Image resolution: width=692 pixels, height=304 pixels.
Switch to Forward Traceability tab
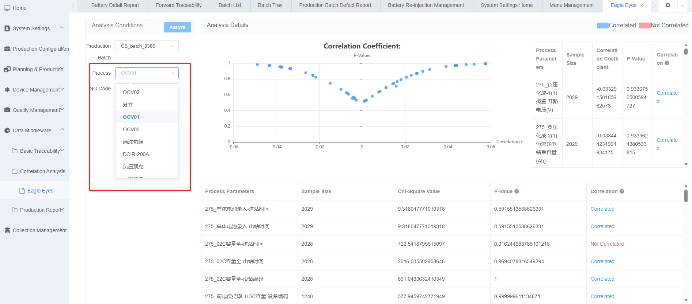click(x=179, y=5)
